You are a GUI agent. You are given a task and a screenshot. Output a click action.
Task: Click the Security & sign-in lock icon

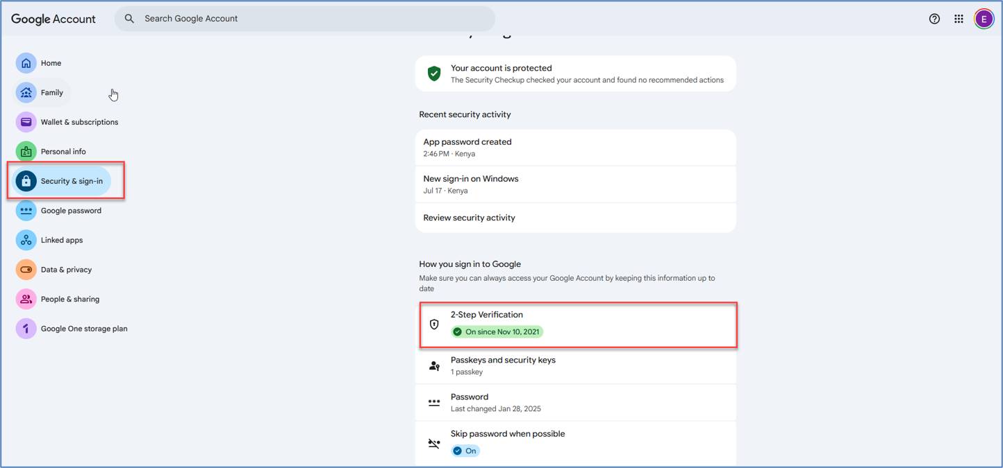tap(26, 181)
